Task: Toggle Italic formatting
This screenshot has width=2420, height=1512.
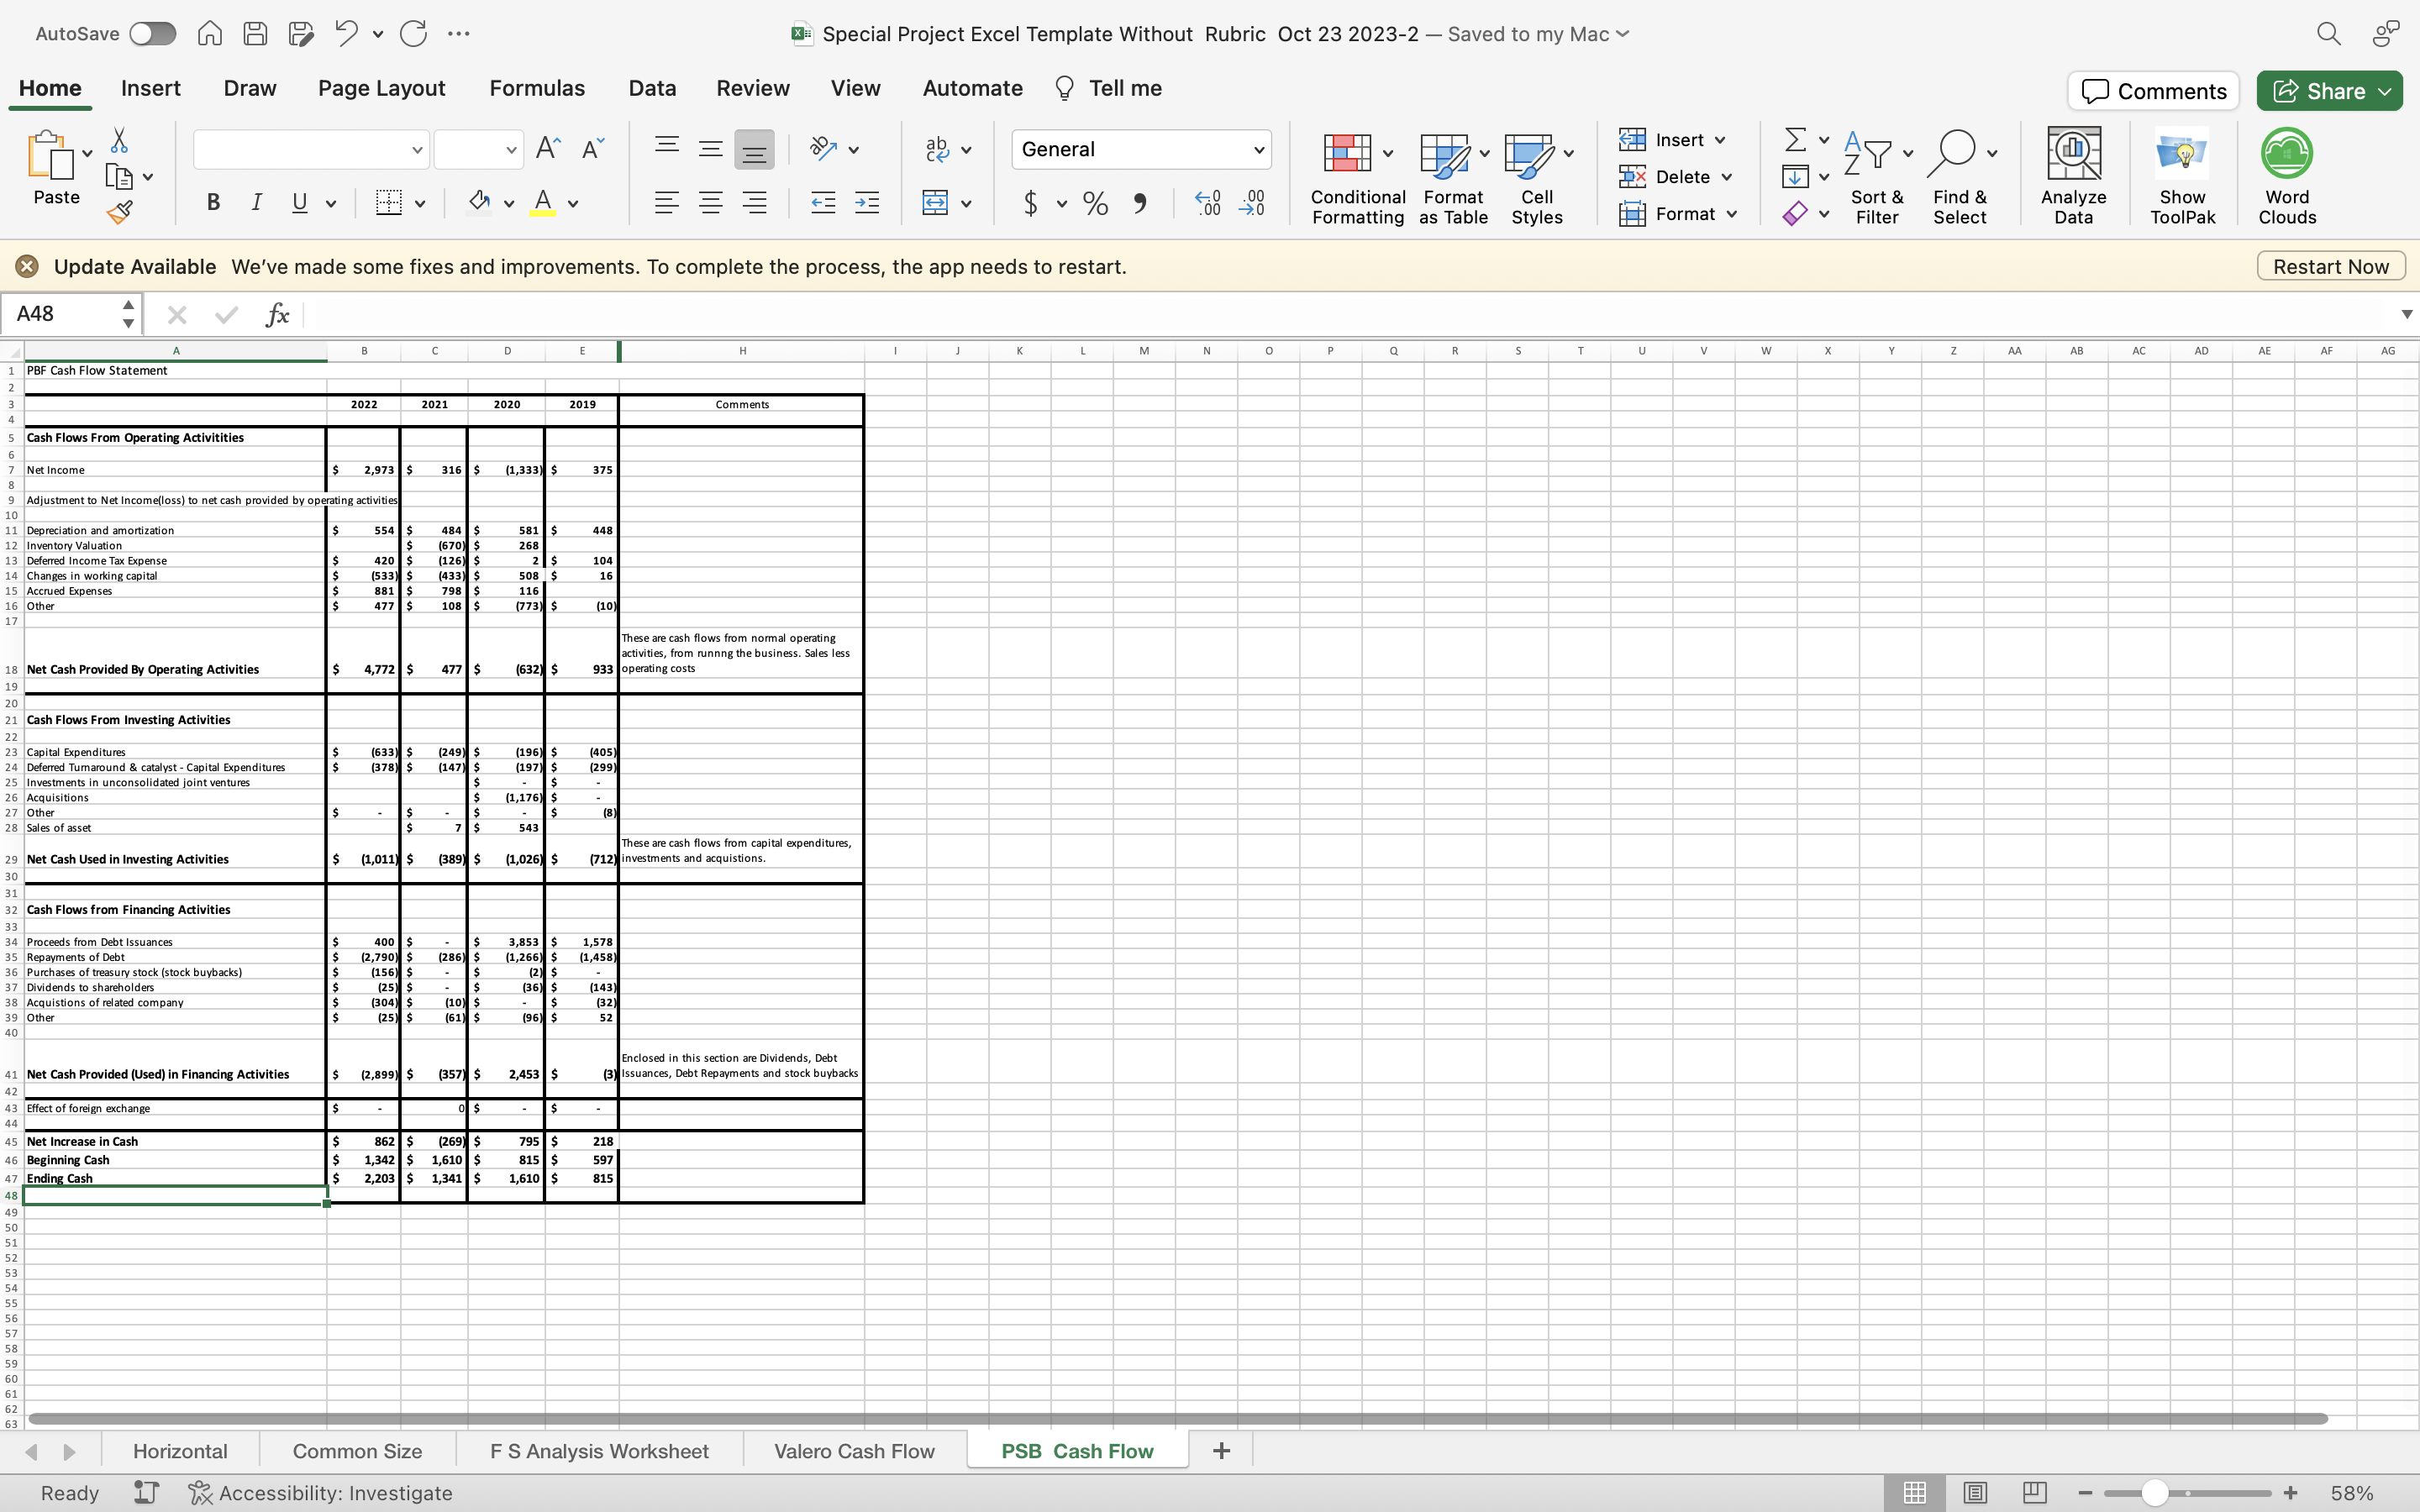Action: pos(256,203)
